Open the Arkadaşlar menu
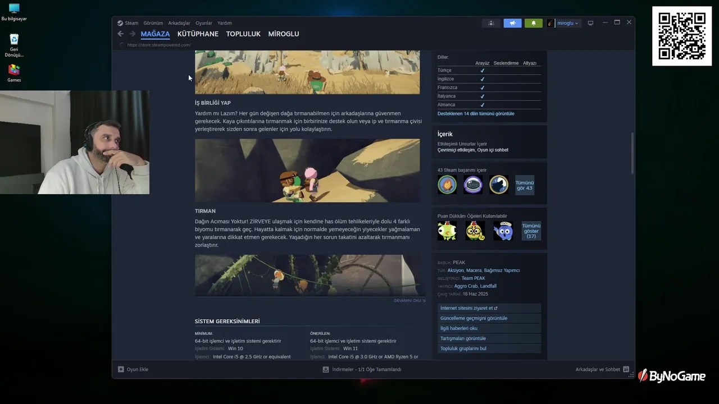The height and width of the screenshot is (404, 719). 179,23
